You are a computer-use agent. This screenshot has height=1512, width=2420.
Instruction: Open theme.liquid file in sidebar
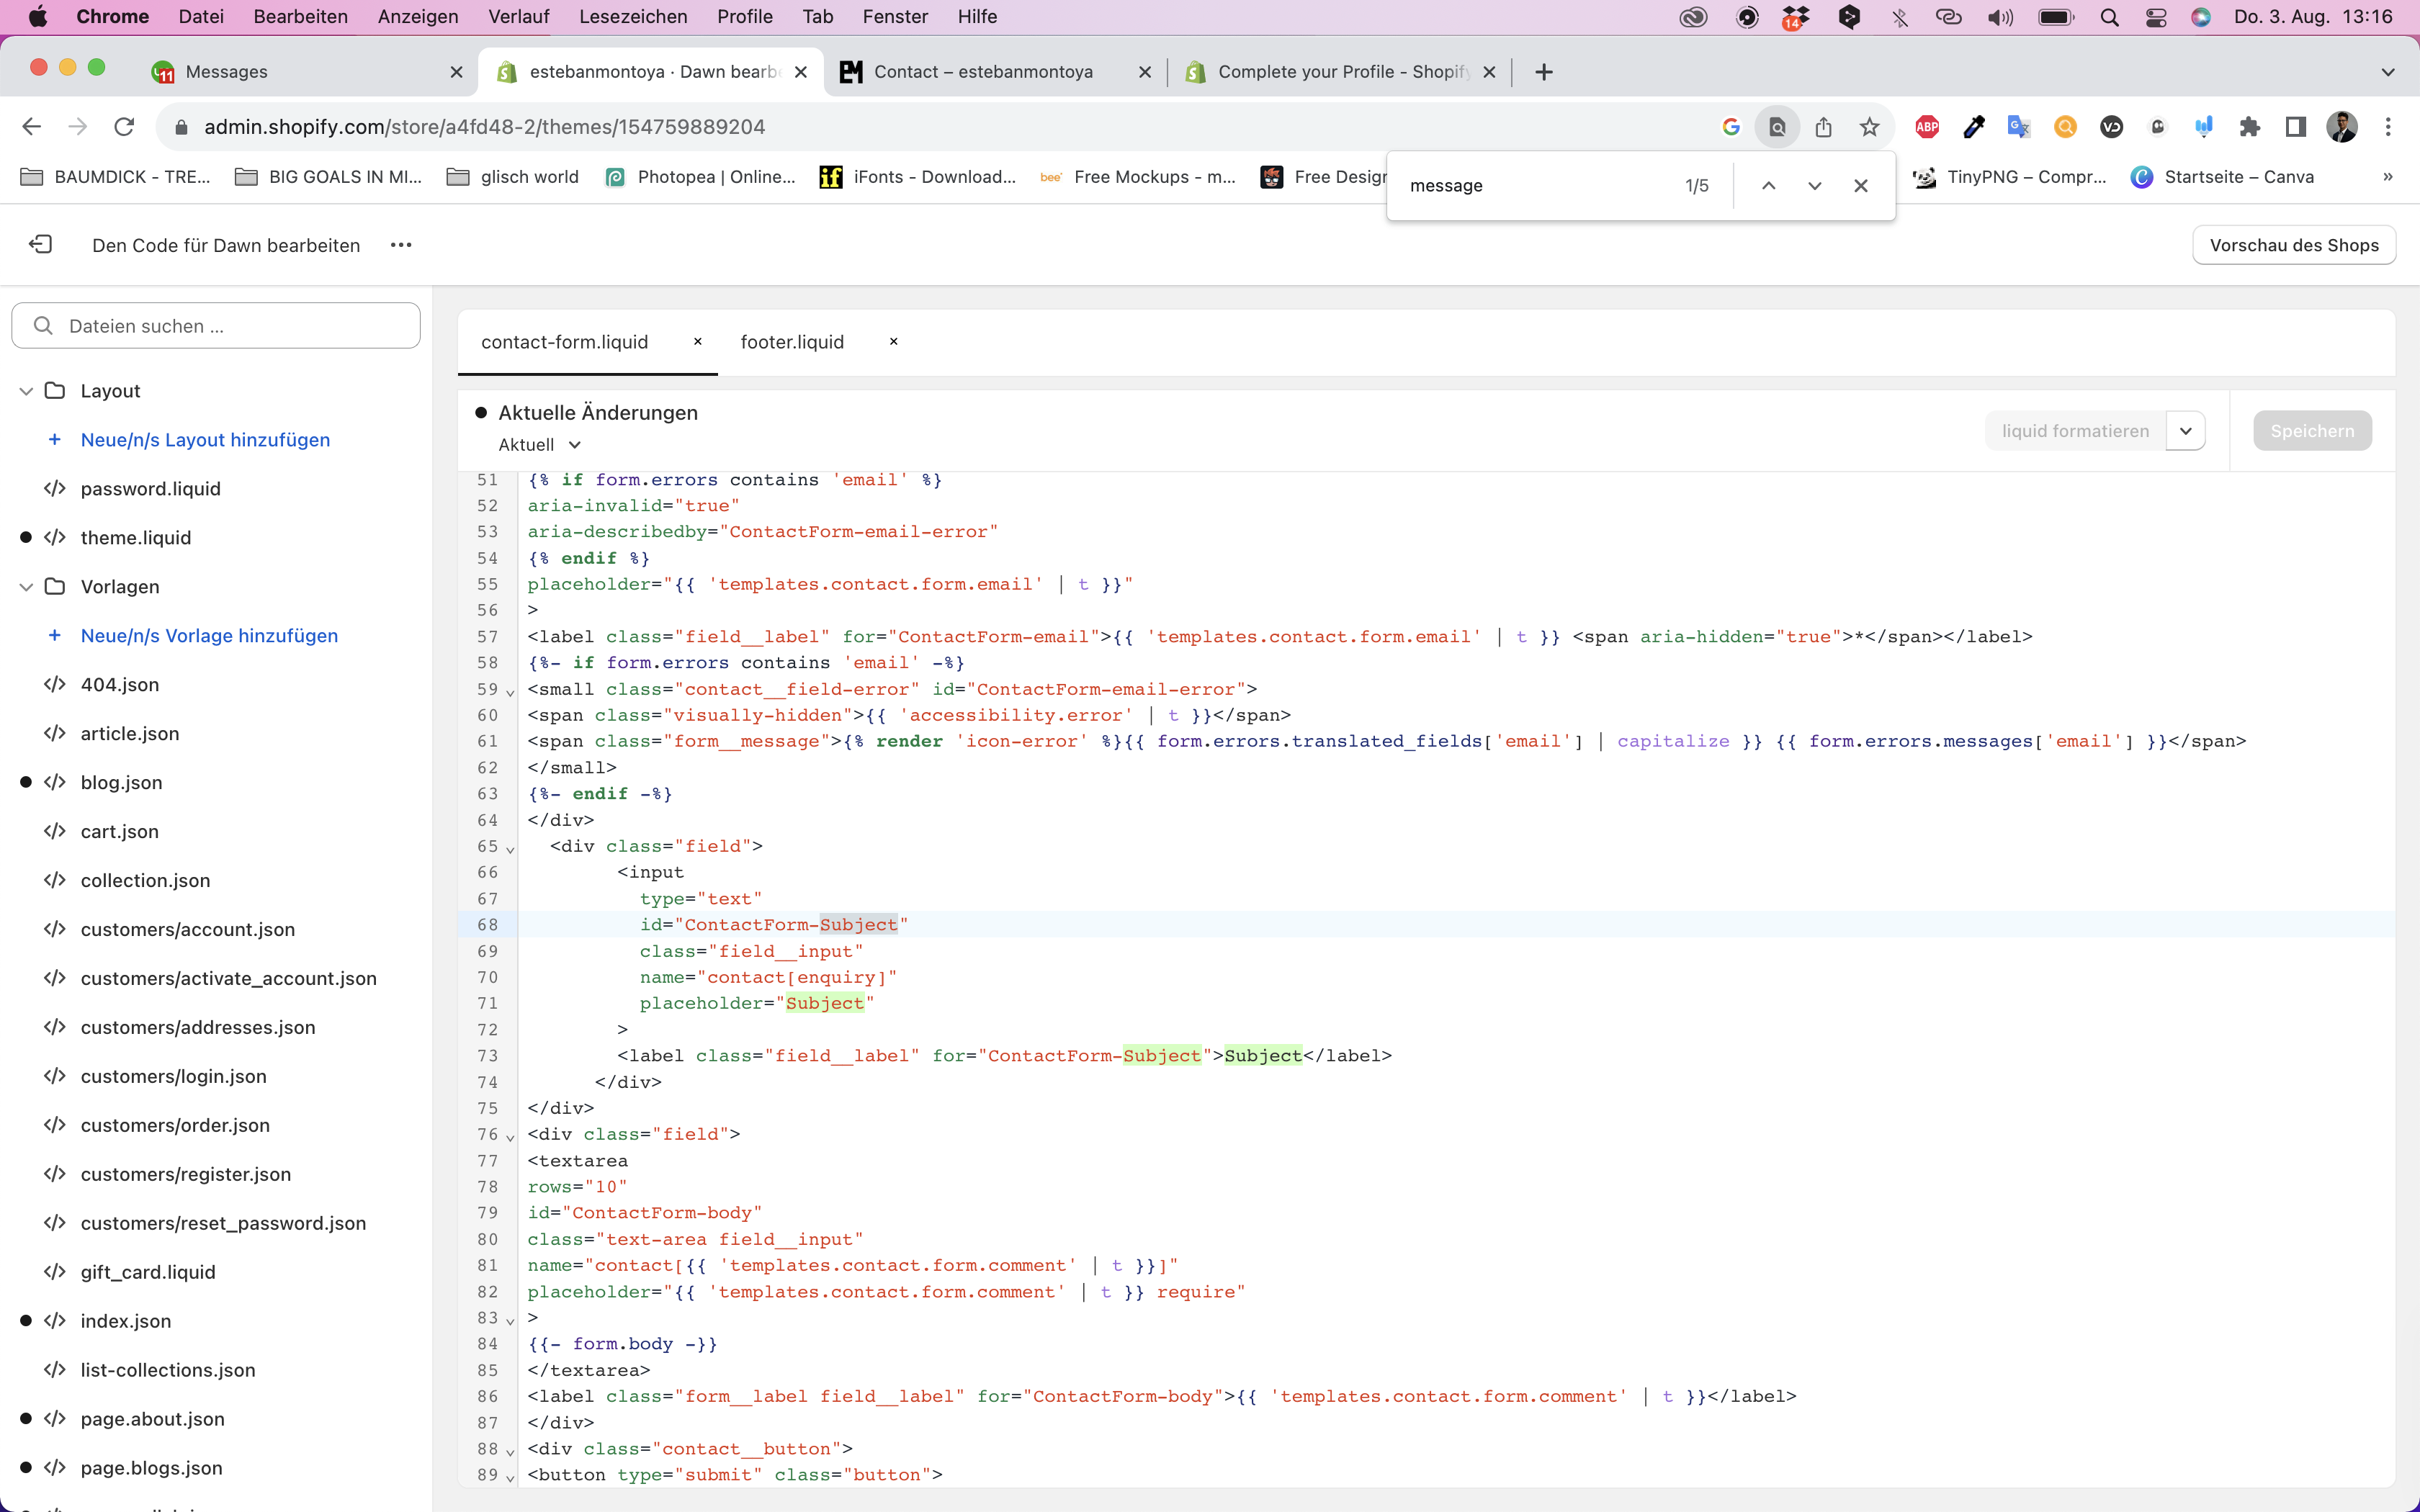pos(136,538)
